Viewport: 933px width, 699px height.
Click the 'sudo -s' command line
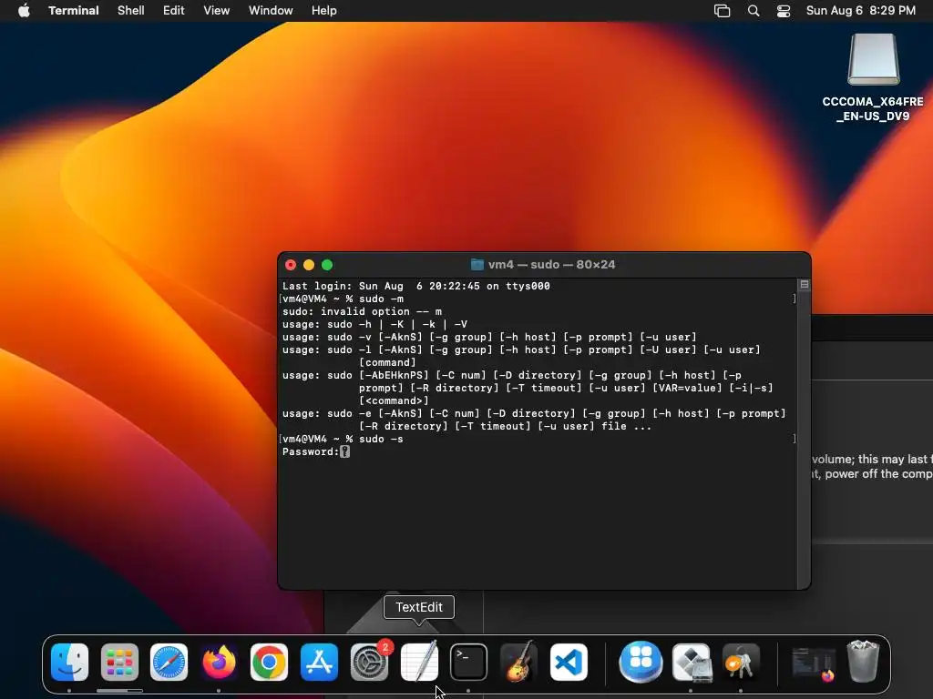pos(381,439)
